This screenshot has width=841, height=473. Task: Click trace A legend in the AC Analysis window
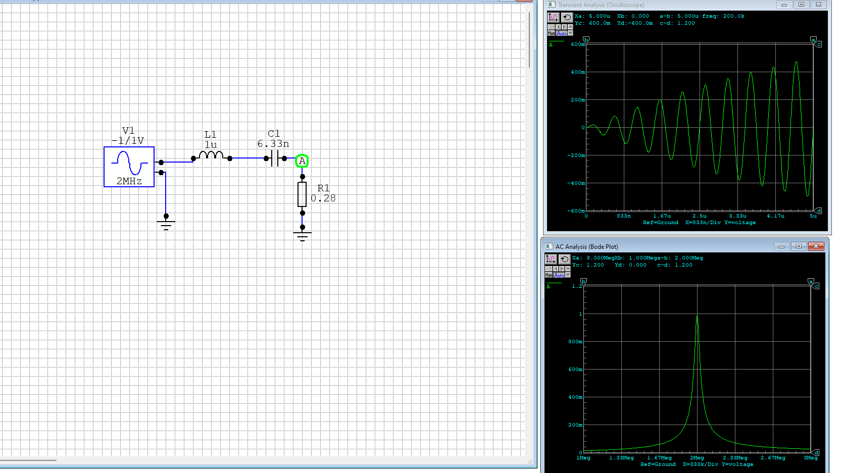click(x=554, y=285)
